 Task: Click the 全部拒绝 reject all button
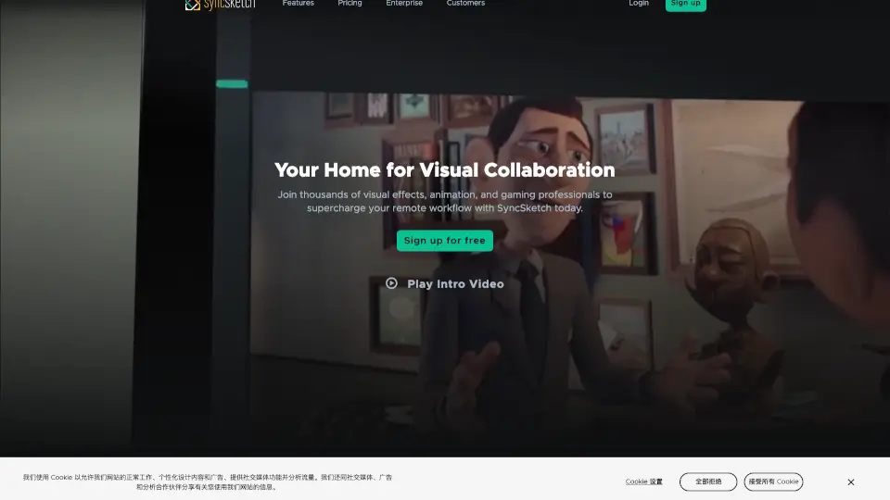click(708, 481)
